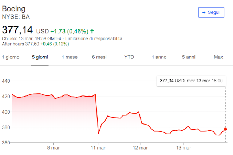Click the red endpoint dot on chart
Image resolution: width=233 pixels, height=155 pixels.
pos(225,129)
